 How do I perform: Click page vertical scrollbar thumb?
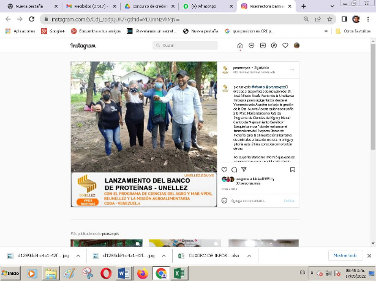point(373,97)
